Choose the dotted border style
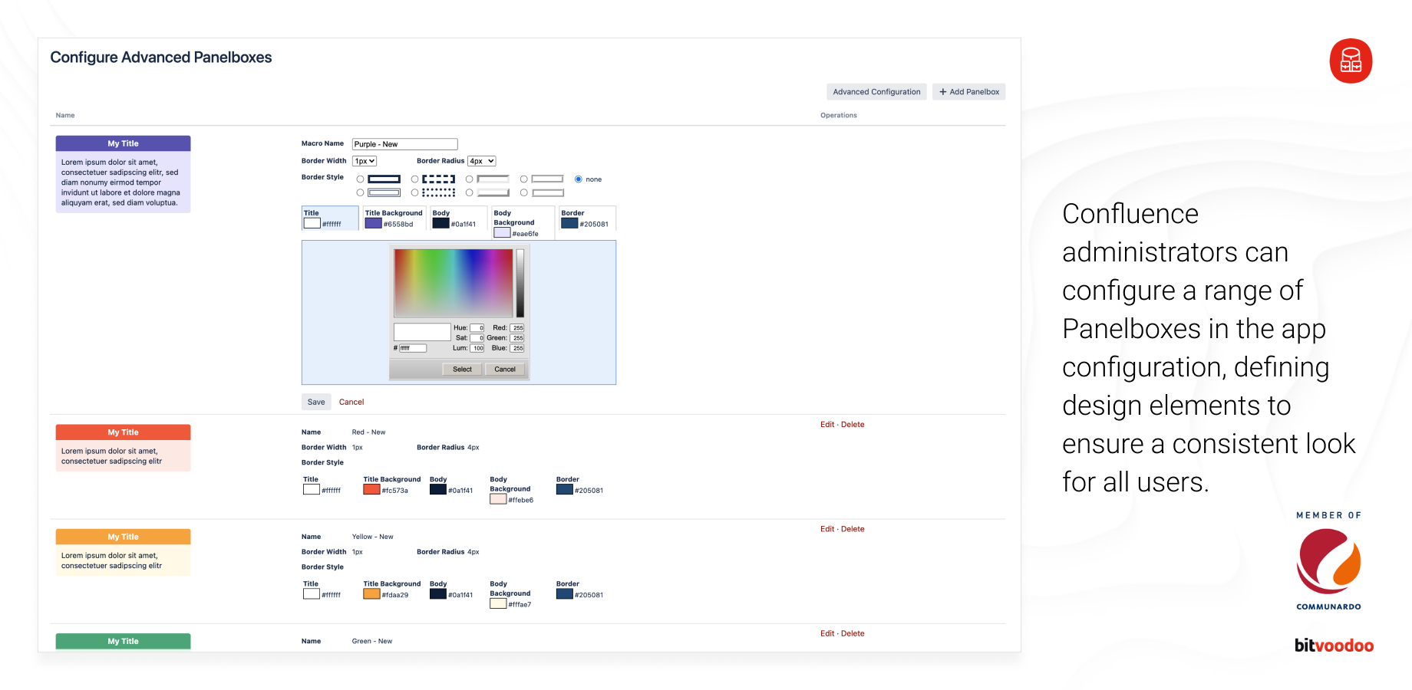Image resolution: width=1412 pixels, height=690 pixels. click(415, 192)
